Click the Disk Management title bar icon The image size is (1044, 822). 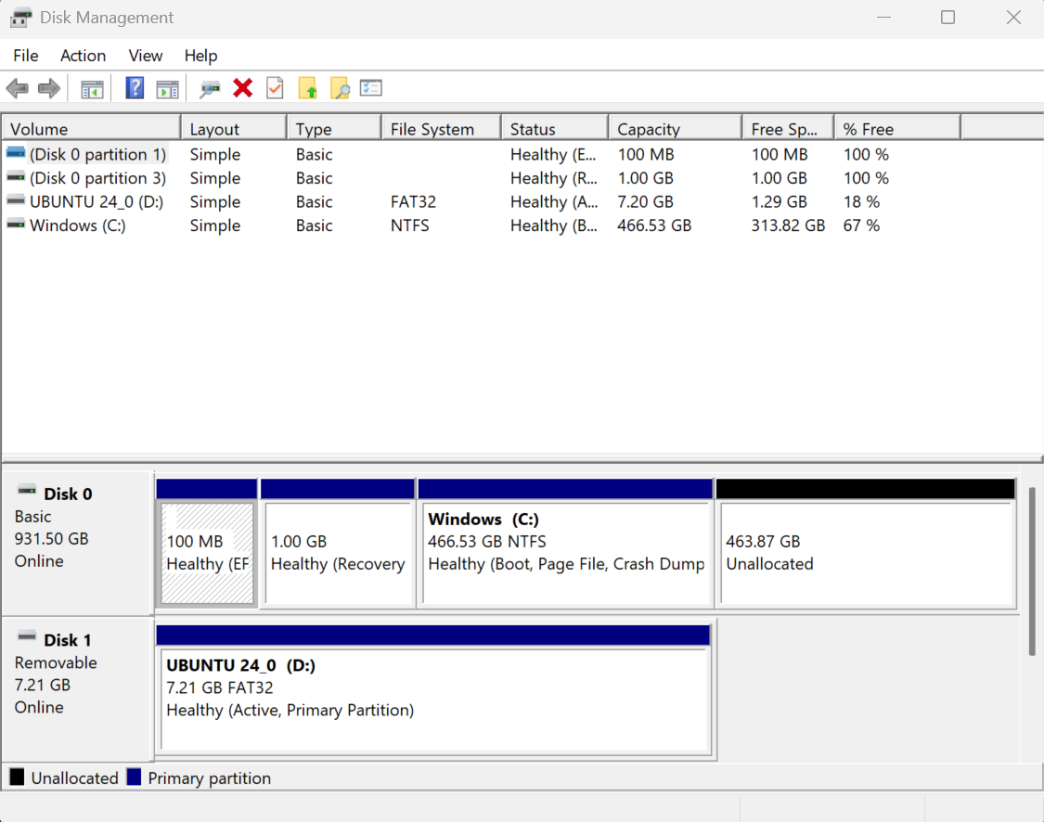click(20, 17)
